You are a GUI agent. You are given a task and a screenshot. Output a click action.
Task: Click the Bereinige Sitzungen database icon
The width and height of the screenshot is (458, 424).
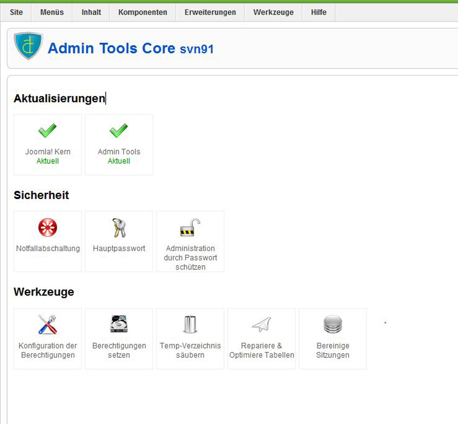(x=332, y=324)
